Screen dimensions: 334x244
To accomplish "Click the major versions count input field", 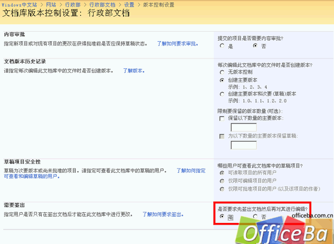I will point(244,127).
